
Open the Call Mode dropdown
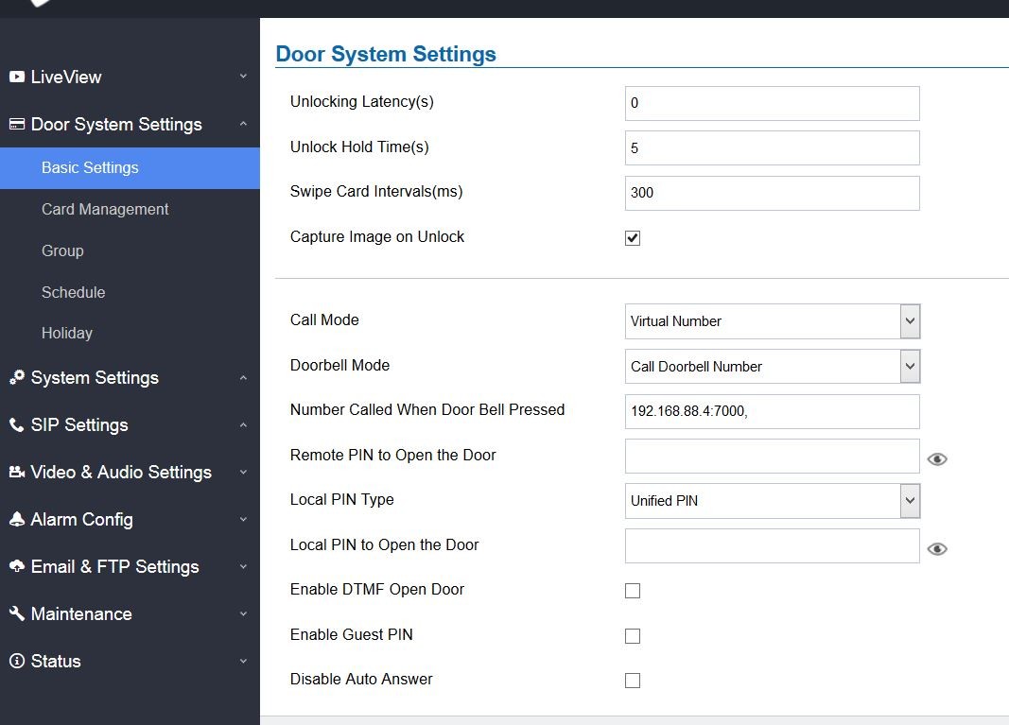(x=772, y=321)
